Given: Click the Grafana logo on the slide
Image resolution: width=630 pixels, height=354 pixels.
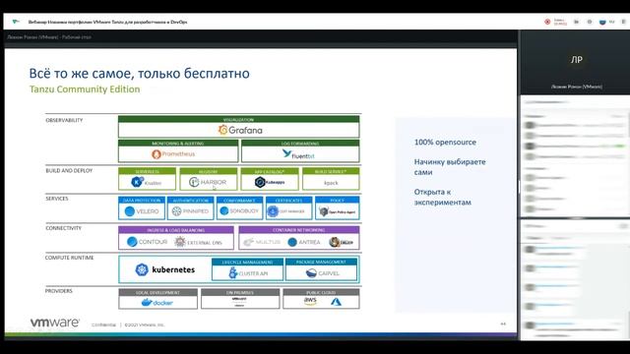Looking at the screenshot, I should [x=240, y=130].
